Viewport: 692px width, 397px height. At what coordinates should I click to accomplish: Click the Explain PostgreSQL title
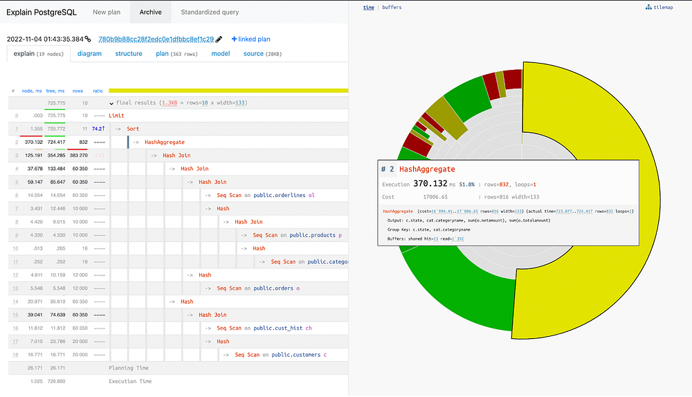[42, 12]
